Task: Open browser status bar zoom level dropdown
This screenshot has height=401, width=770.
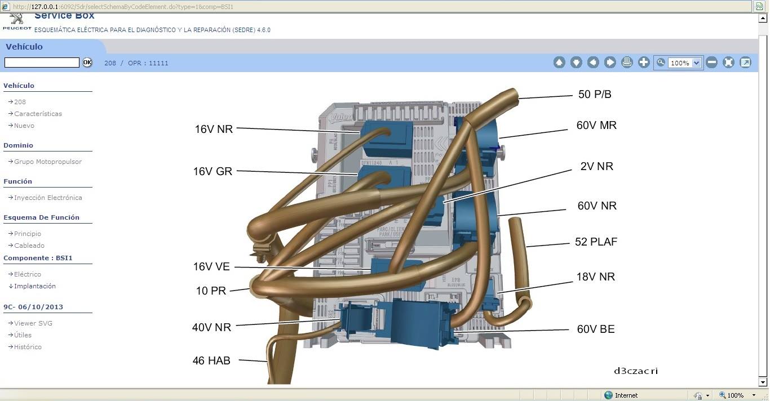Action: (x=754, y=395)
